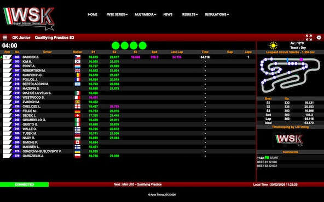The height and width of the screenshot is (202, 324).
Task: Click the UK flag for ROBERTSON M.
Action: click(x=78, y=70)
